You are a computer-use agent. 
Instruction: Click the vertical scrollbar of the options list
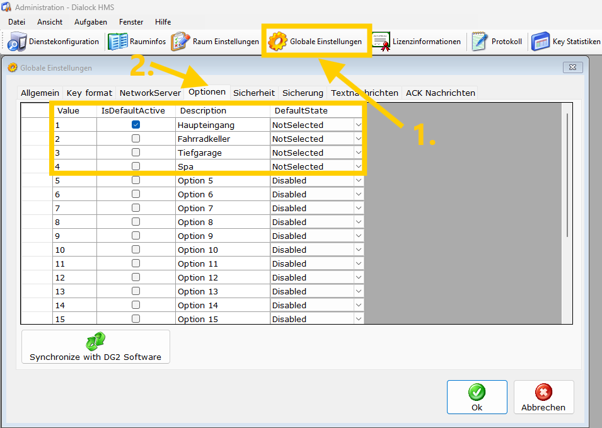tap(568, 176)
